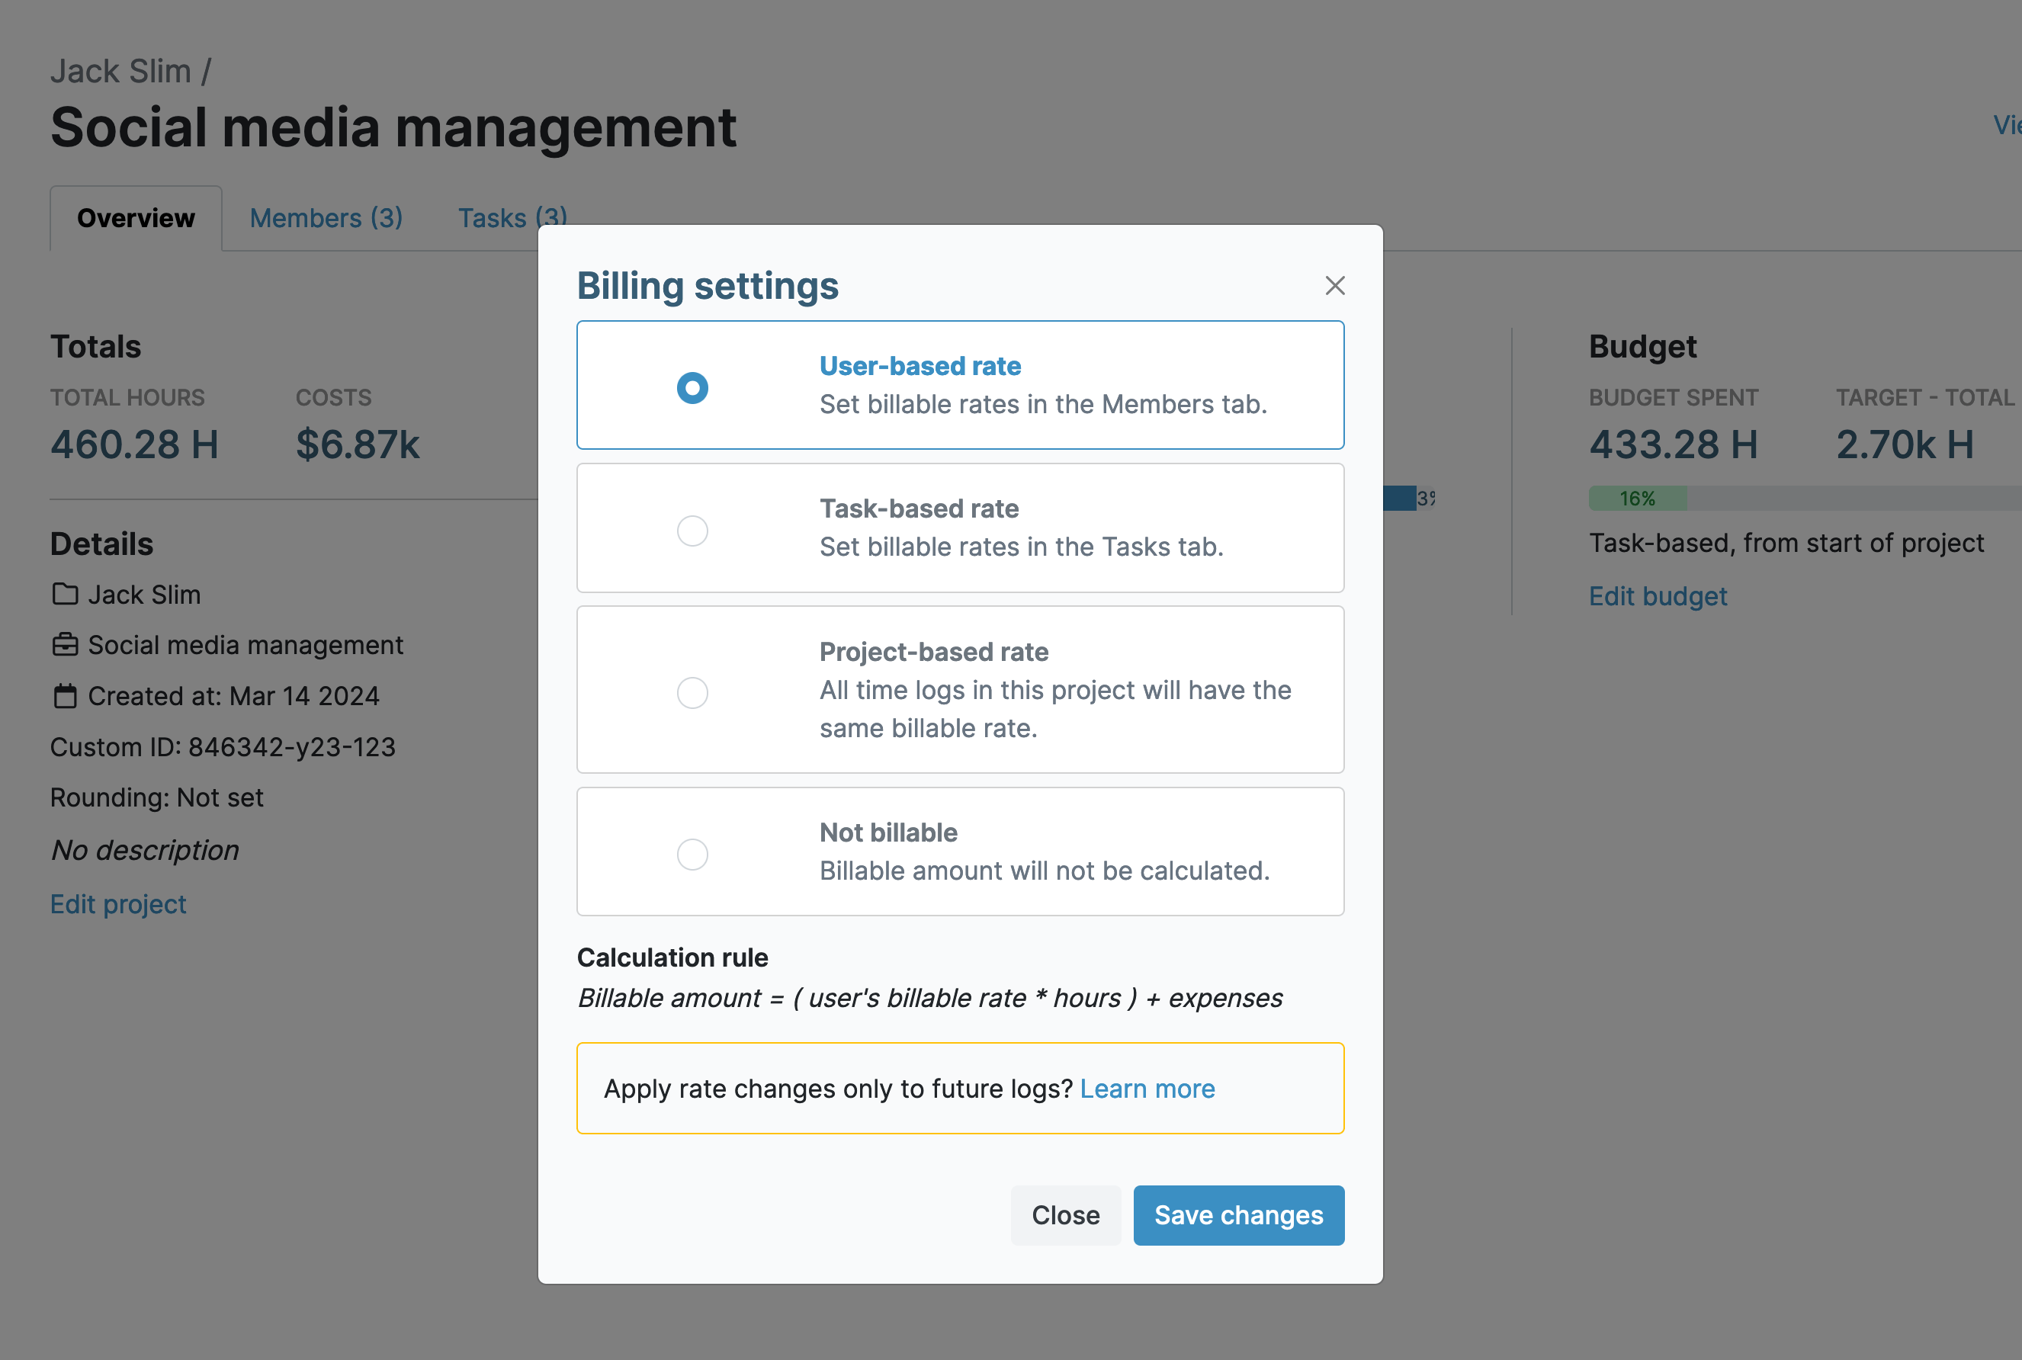Screen dimensions: 2022x1360
Task: Click the Save changes button
Action: point(1239,1214)
